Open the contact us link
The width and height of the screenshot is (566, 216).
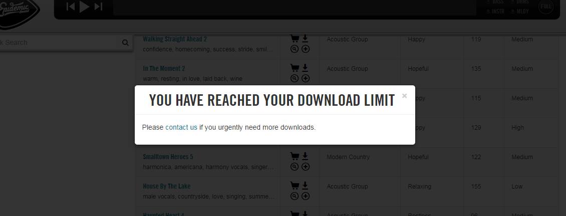click(181, 127)
